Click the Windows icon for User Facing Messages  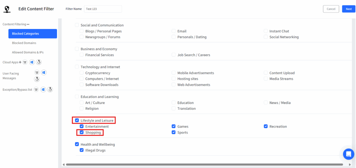tap(44, 73)
